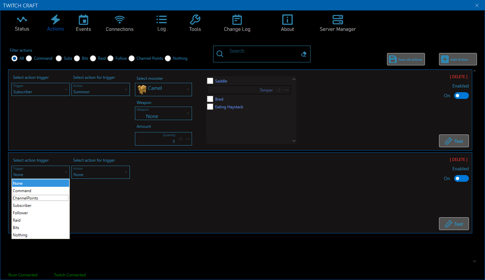
Task: Open the Action dropdown set to Summon
Action: pyautogui.click(x=100, y=90)
